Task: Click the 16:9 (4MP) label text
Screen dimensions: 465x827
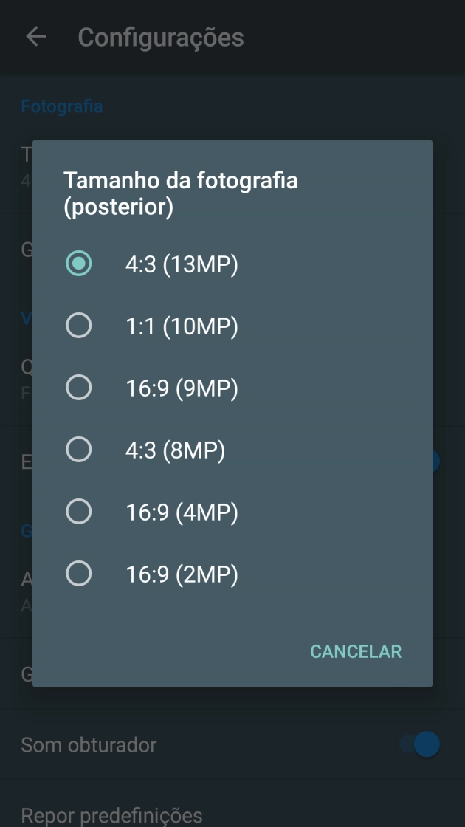Action: (182, 512)
